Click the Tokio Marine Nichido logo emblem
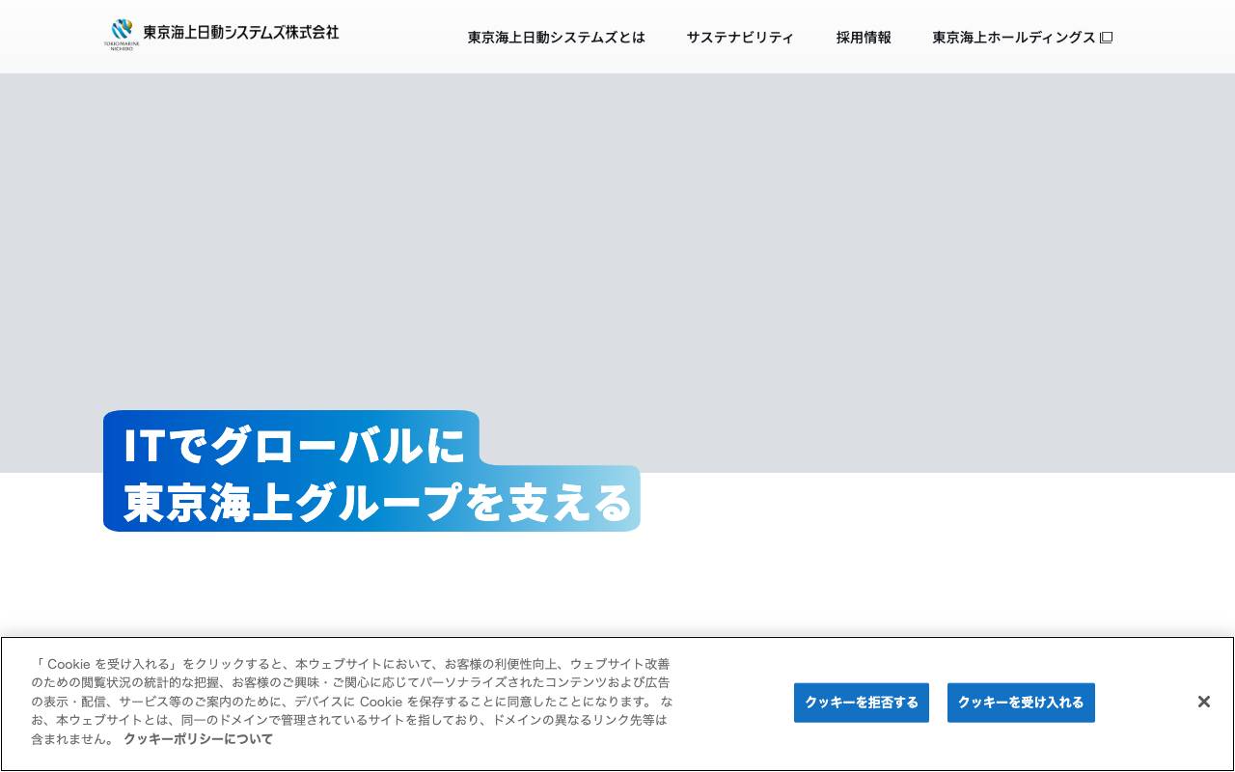Screen dimensions: 1235x772 [122, 34]
